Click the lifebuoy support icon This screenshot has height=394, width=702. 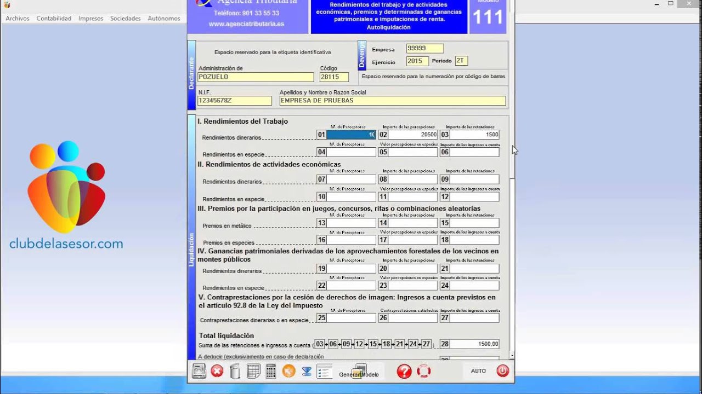tap(423, 371)
